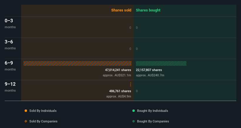
Task: Select the Sold By Individuals legend label
Action: 43,111
